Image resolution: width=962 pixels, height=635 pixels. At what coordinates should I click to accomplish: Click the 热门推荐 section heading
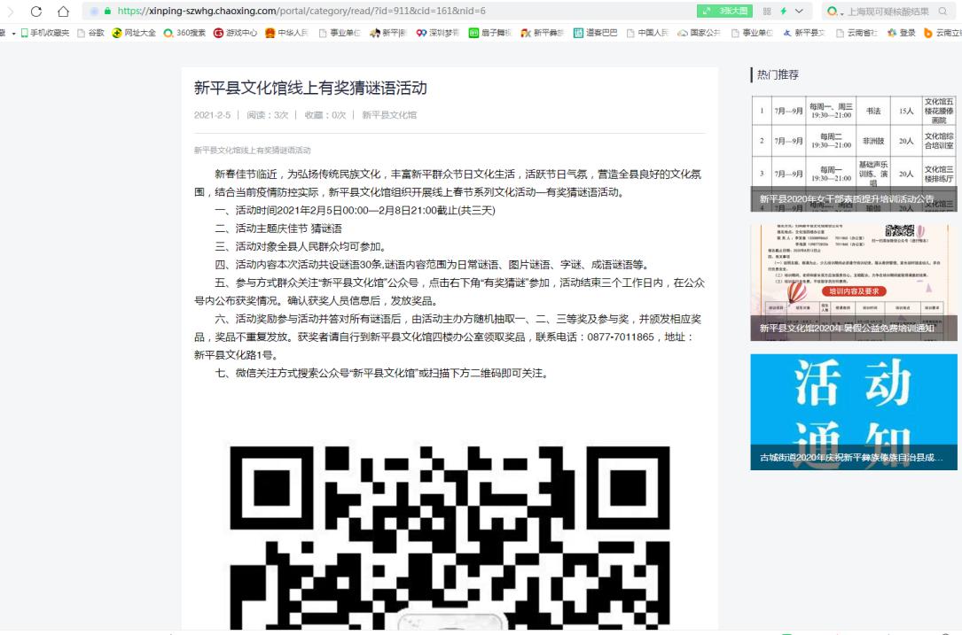point(778,74)
